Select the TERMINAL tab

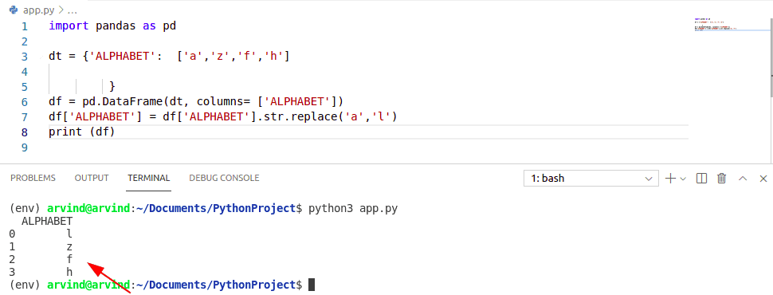tap(149, 178)
